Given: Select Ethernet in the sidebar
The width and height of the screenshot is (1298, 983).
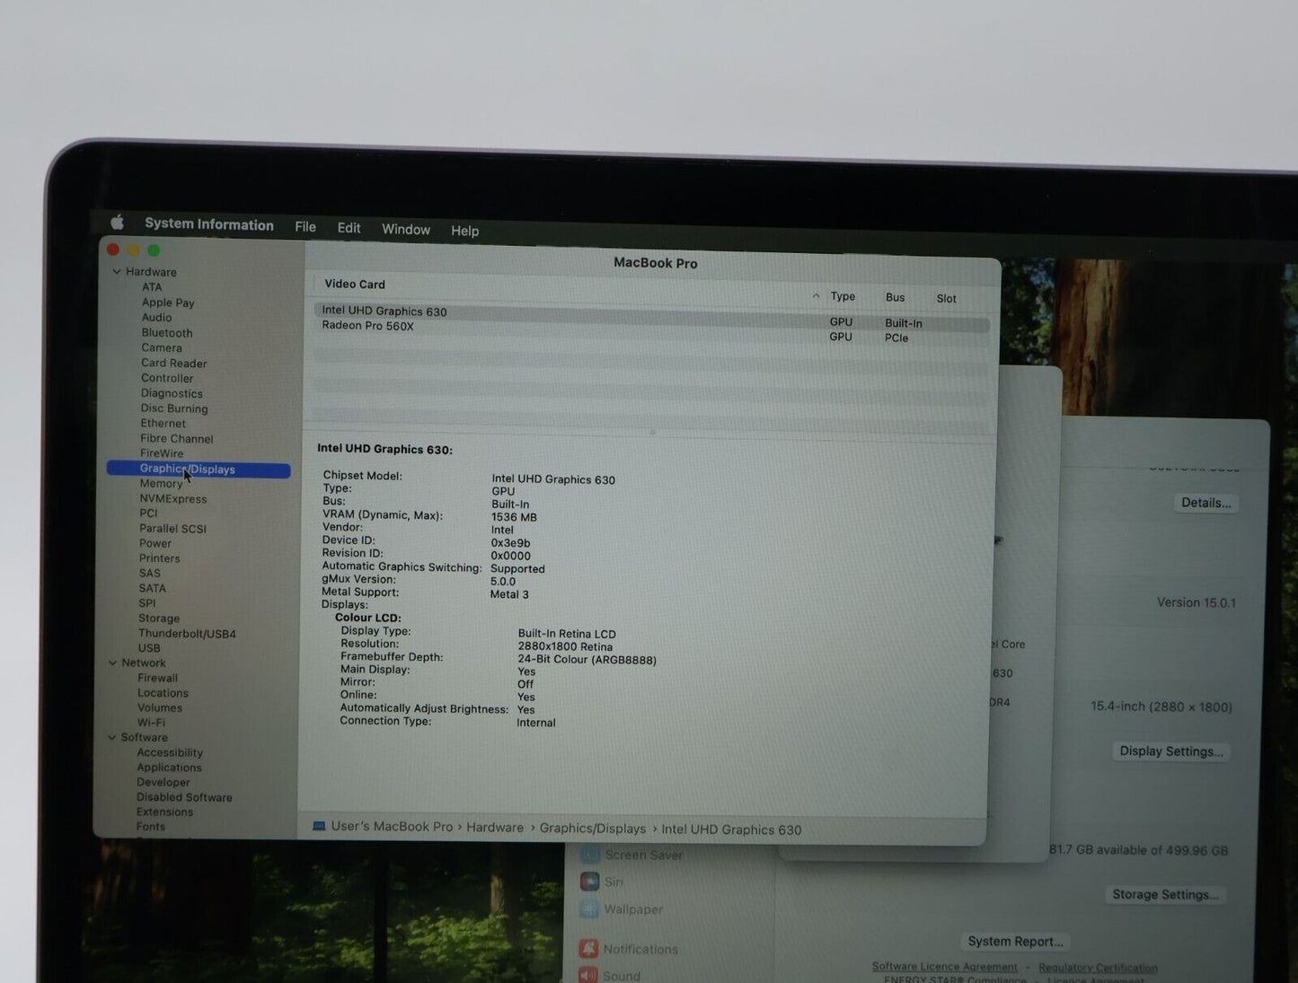Looking at the screenshot, I should click(x=163, y=424).
